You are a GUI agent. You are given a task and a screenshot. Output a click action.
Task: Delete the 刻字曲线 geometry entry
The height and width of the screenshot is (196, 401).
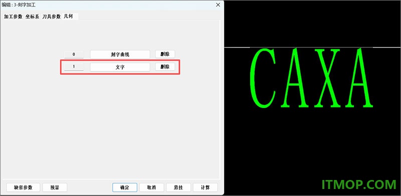[165, 54]
